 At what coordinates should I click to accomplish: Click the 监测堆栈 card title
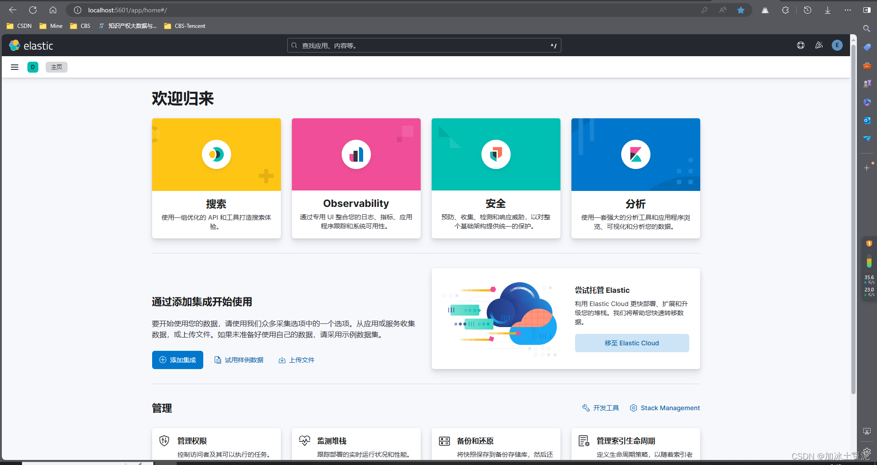point(332,441)
